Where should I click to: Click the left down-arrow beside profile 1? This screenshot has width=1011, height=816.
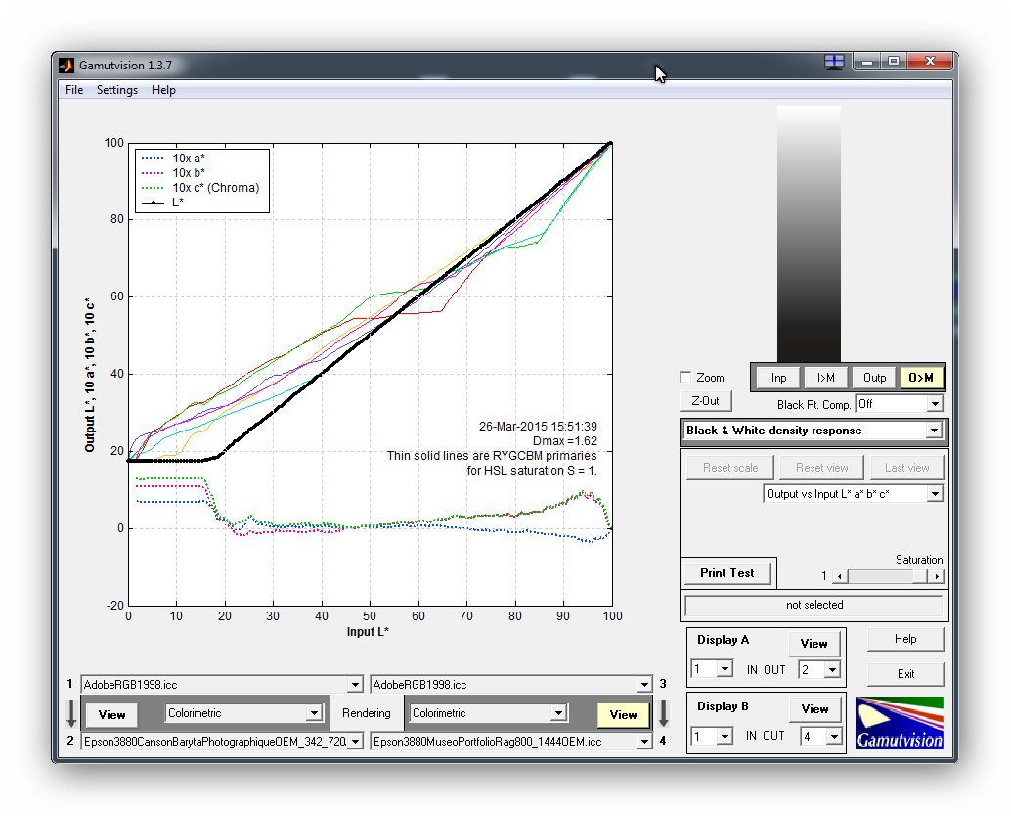tap(71, 713)
